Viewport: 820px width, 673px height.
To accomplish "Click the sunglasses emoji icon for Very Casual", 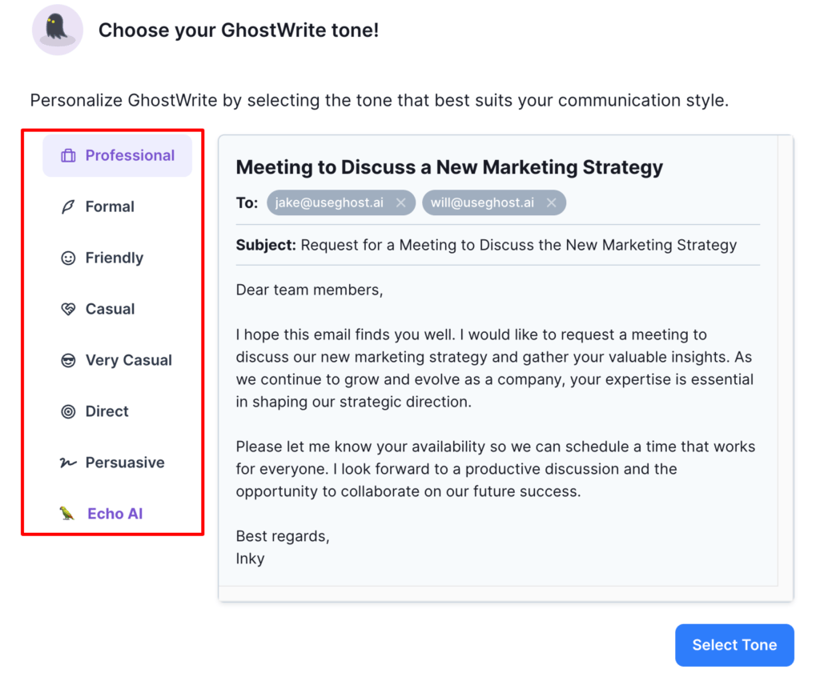I will pos(68,360).
